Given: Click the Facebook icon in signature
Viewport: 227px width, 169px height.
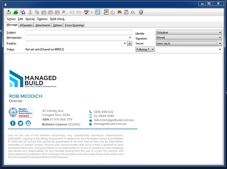Looking at the screenshot, I should click(13, 123).
